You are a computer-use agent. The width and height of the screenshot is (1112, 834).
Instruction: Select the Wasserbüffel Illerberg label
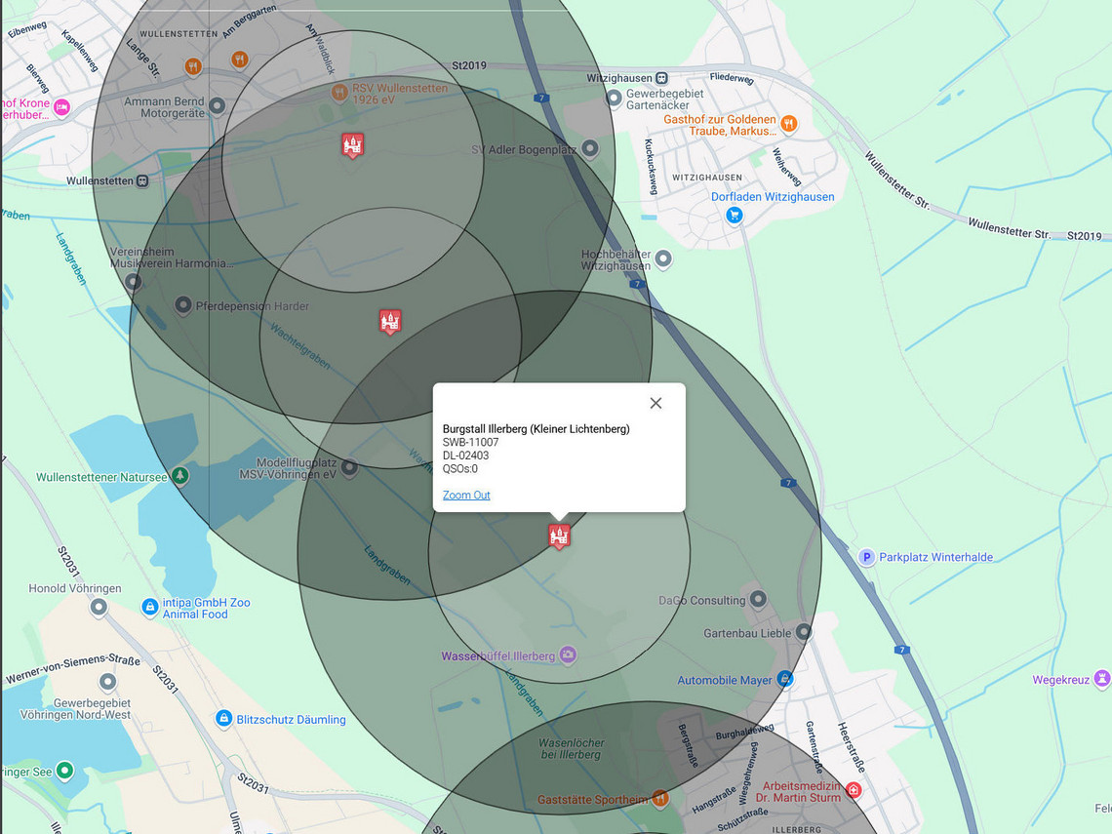coord(498,656)
